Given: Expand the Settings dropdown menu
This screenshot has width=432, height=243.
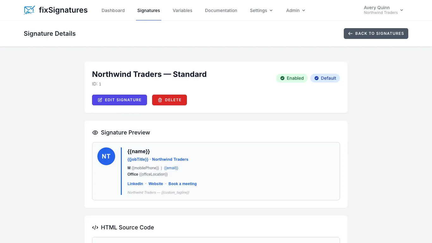Looking at the screenshot, I should [261, 10].
